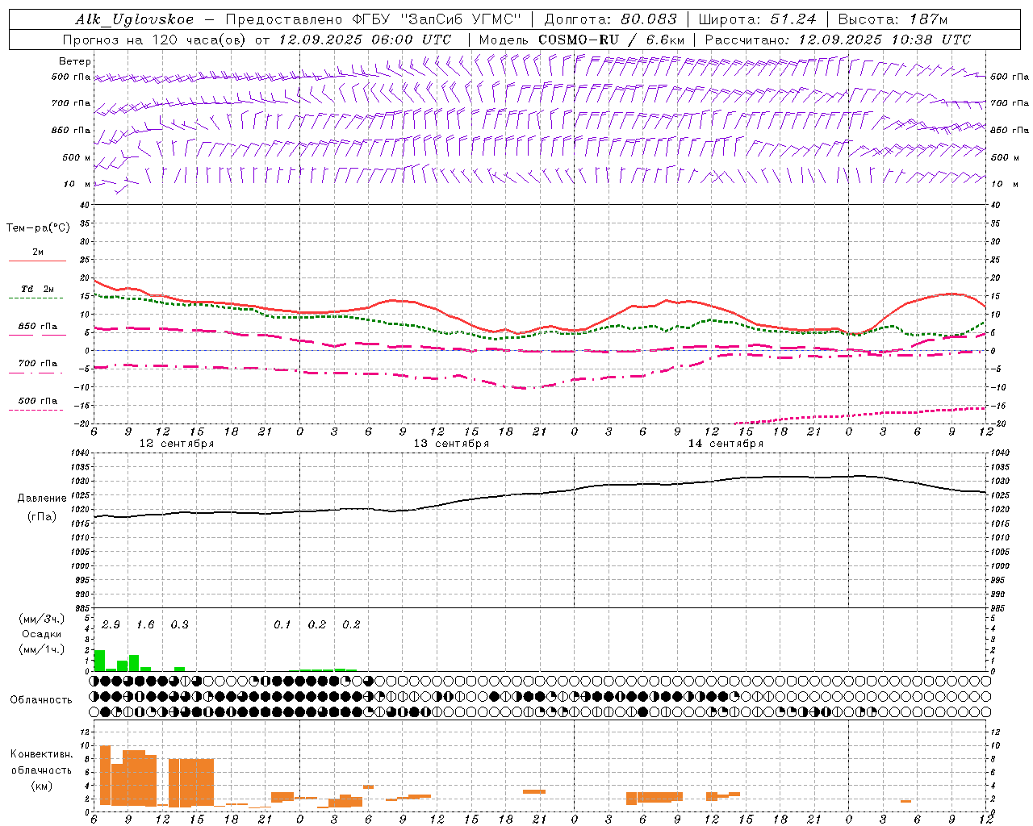Click the '13 сентября' date label

[451, 444]
